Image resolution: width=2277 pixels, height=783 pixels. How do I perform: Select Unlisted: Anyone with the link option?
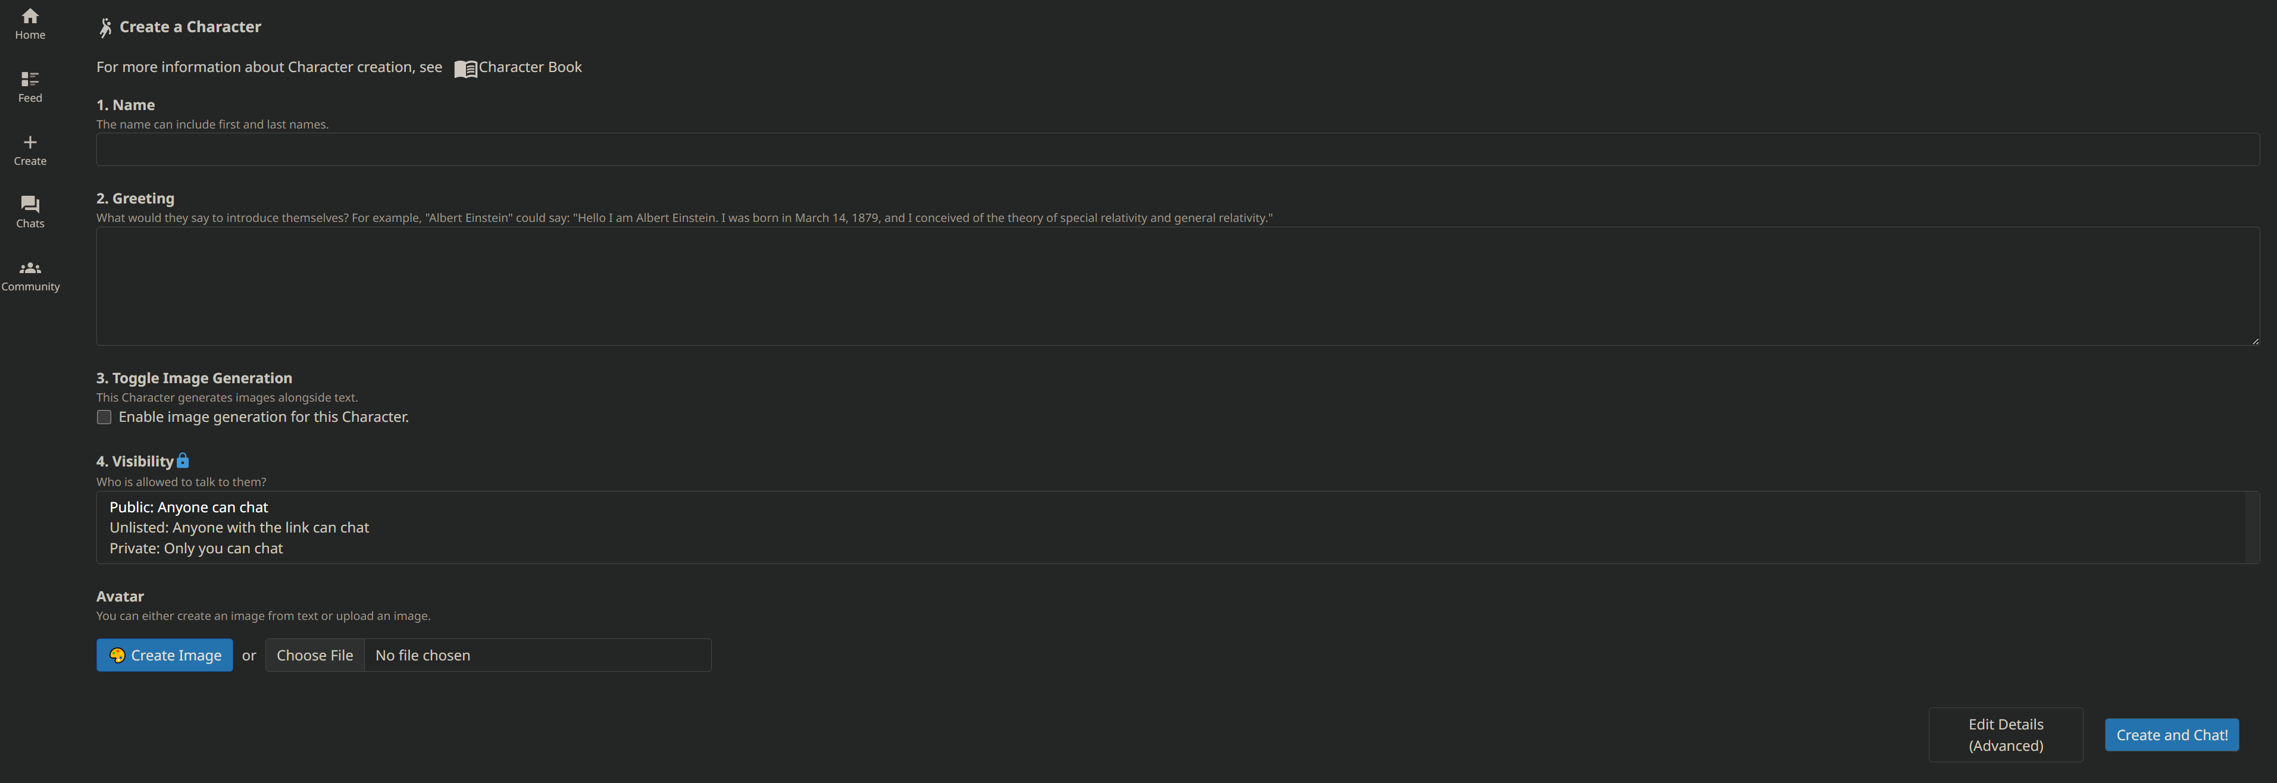tap(238, 527)
